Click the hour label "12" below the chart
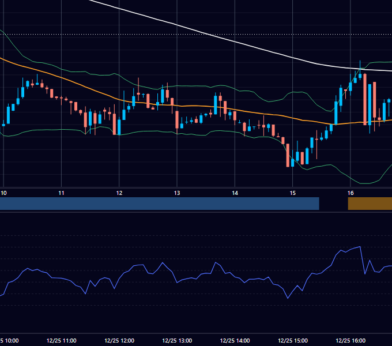Screen dimensions: 392x346 (119, 193)
